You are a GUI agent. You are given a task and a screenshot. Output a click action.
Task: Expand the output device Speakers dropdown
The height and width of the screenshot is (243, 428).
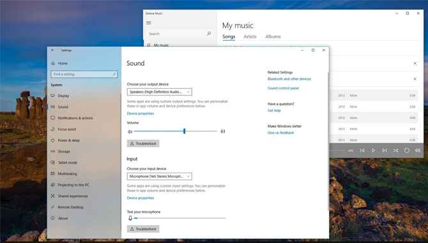click(160, 92)
